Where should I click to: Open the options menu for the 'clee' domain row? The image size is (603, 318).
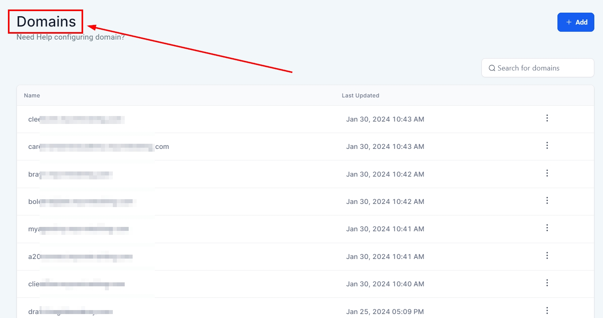click(547, 118)
